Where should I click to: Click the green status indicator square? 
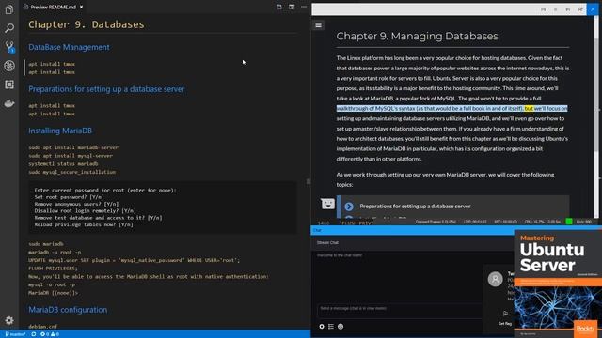(569, 222)
